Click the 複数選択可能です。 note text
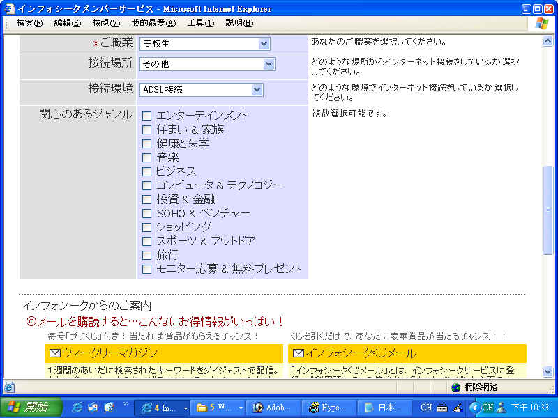558x418 pixels. click(349, 114)
